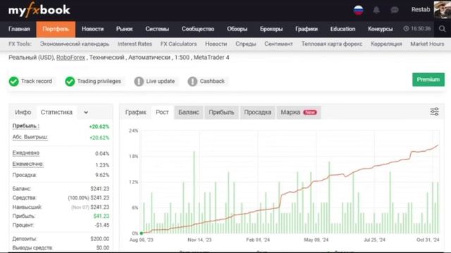Open Экономический календарь tool link
The width and height of the screenshot is (451, 253).
click(x=75, y=44)
